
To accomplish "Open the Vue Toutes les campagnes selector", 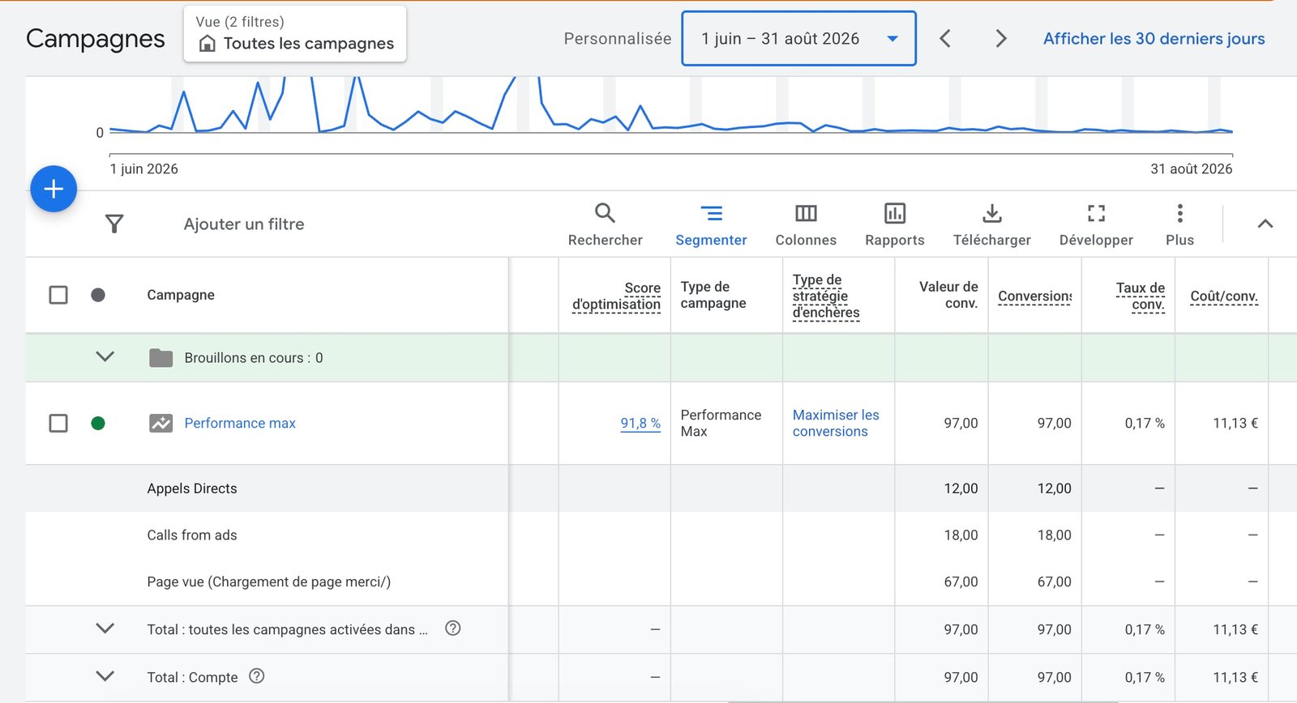I will (x=295, y=34).
